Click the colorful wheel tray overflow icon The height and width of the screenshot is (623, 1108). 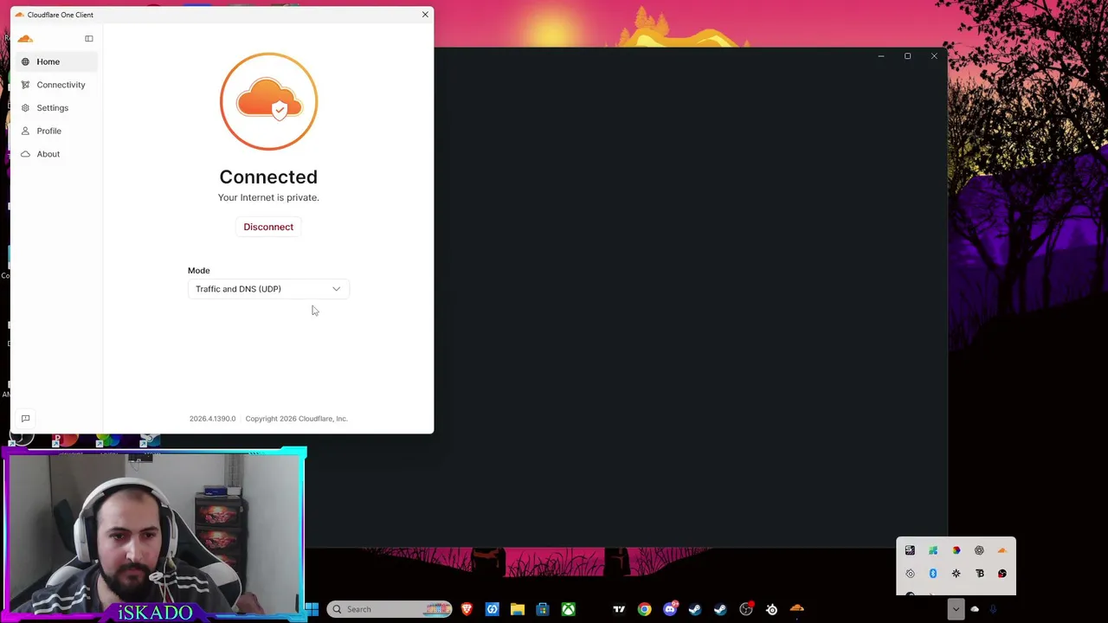[x=956, y=550]
